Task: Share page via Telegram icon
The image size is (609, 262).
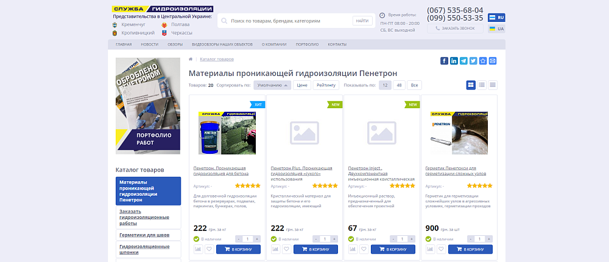Action: pyautogui.click(x=463, y=61)
